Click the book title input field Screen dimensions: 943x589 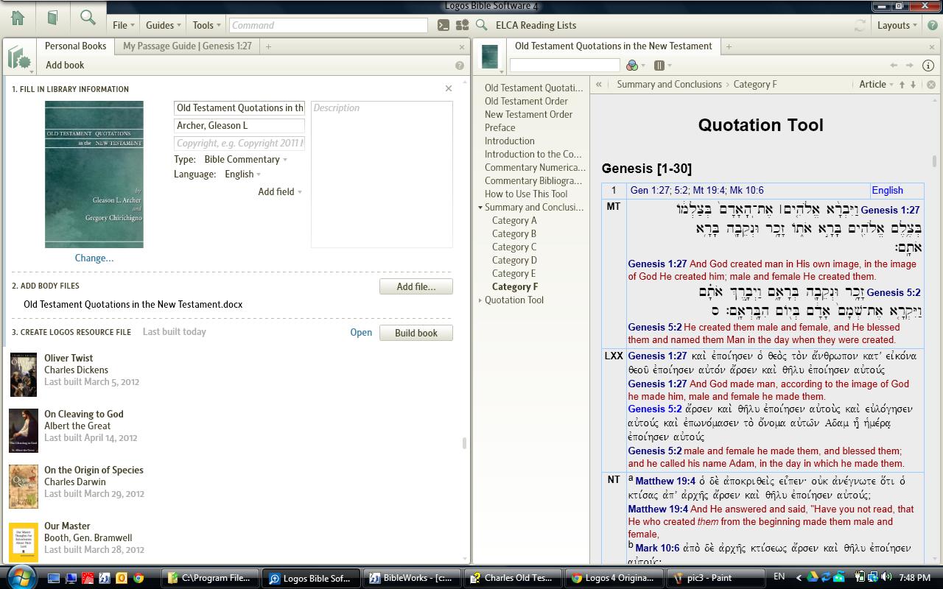point(239,107)
